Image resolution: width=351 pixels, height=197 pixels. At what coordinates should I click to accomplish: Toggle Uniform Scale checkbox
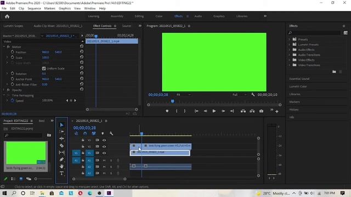tap(44, 68)
